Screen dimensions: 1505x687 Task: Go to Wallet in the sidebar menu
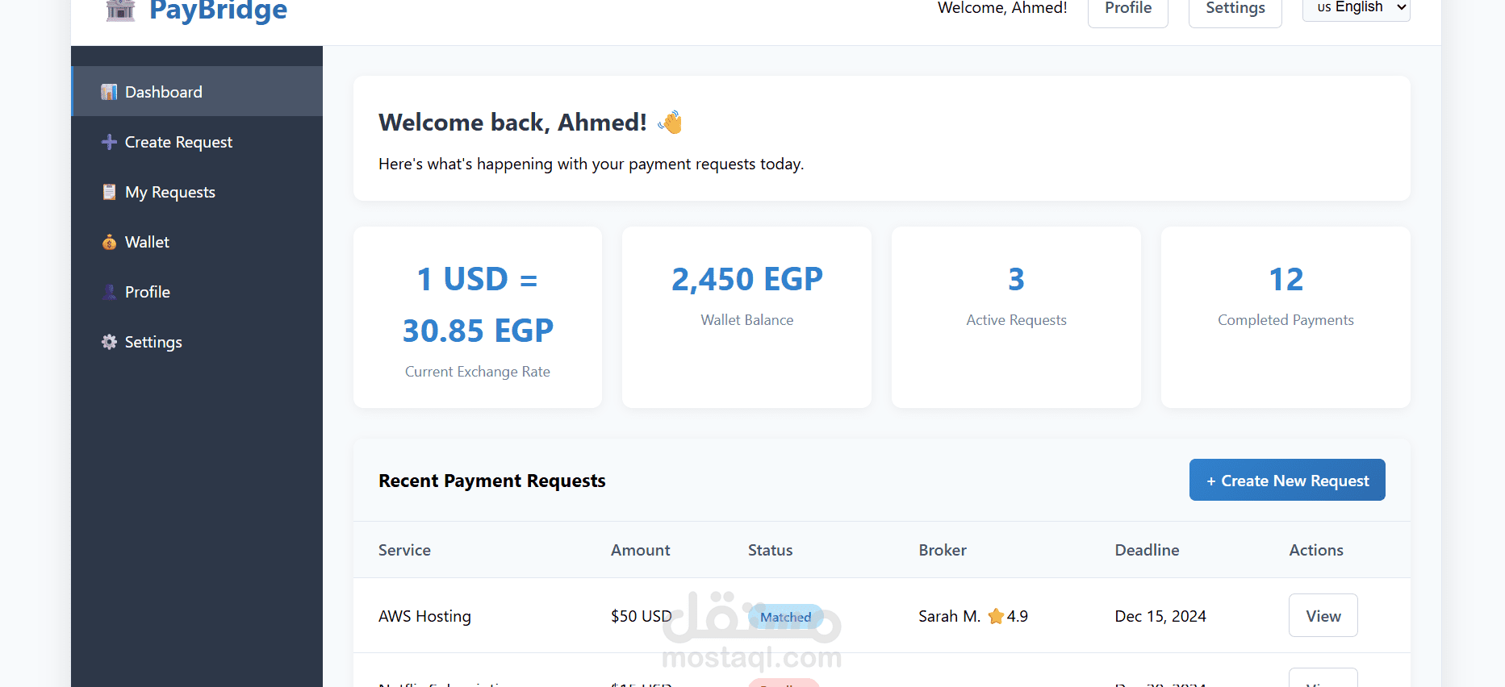click(x=147, y=242)
